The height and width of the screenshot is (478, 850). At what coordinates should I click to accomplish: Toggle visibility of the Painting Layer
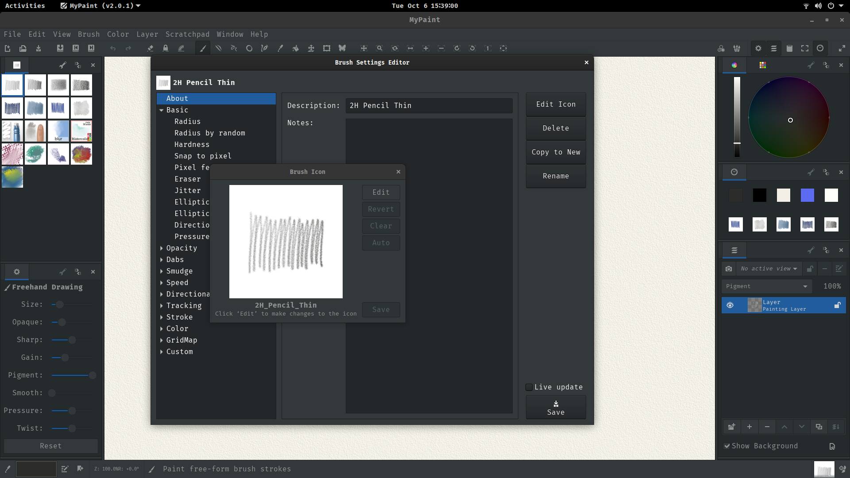(x=730, y=305)
